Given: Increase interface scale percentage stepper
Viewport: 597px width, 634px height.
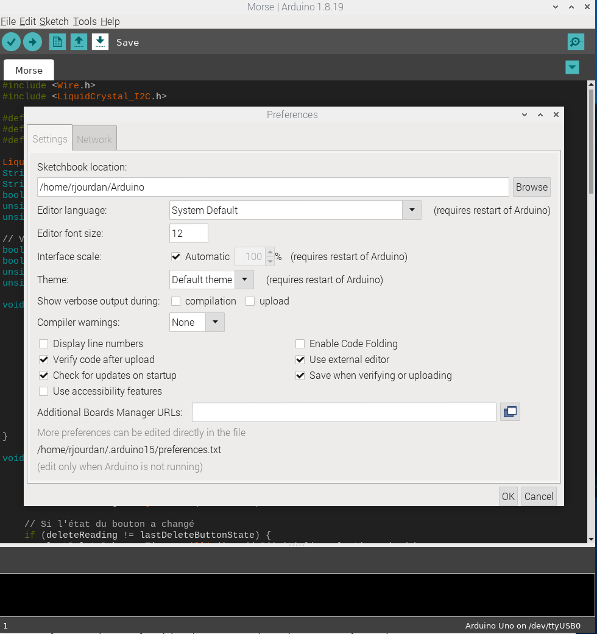Looking at the screenshot, I should point(270,252).
